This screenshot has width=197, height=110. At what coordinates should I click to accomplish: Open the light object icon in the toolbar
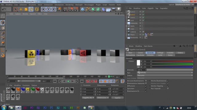pos(119,9)
